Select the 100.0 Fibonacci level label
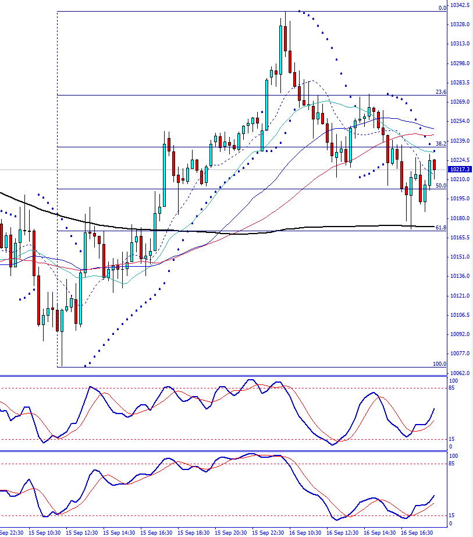 [438, 363]
